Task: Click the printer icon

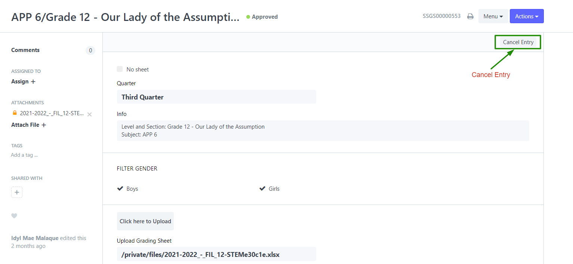Action: pyautogui.click(x=470, y=16)
